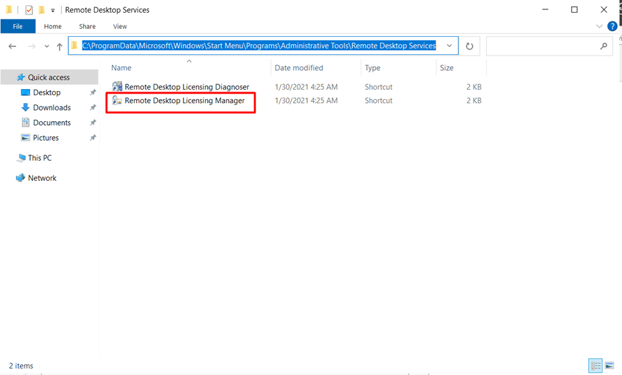Screen dimensions: 622x375
Task: Click the Quick access star icon
Action: click(x=21, y=77)
